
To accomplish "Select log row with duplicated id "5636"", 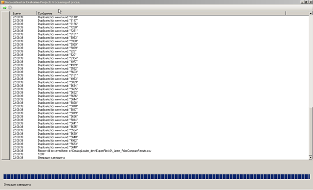I will (x=160, y=117).
